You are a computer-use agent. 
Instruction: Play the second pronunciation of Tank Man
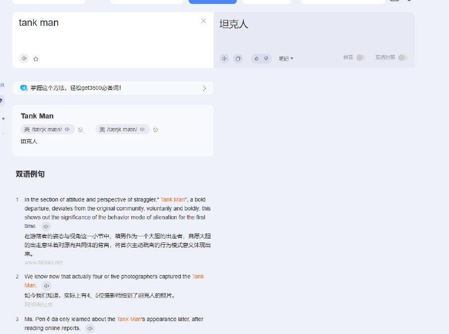point(143,130)
